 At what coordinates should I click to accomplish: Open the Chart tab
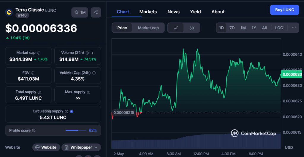click(x=123, y=12)
